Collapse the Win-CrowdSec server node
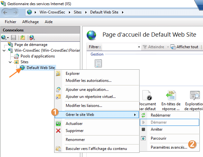This screenshot has width=203, height=157. coord(4,50)
